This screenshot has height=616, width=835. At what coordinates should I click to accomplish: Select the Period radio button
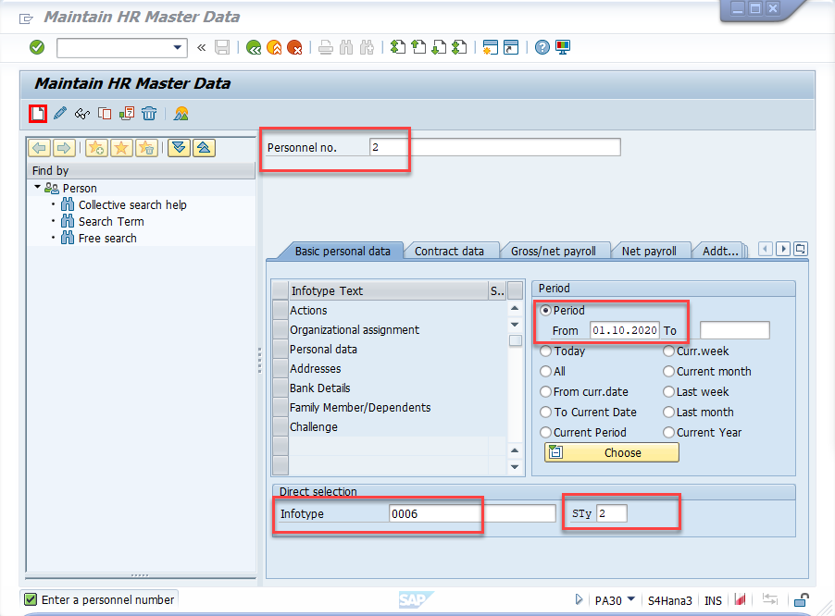(546, 310)
